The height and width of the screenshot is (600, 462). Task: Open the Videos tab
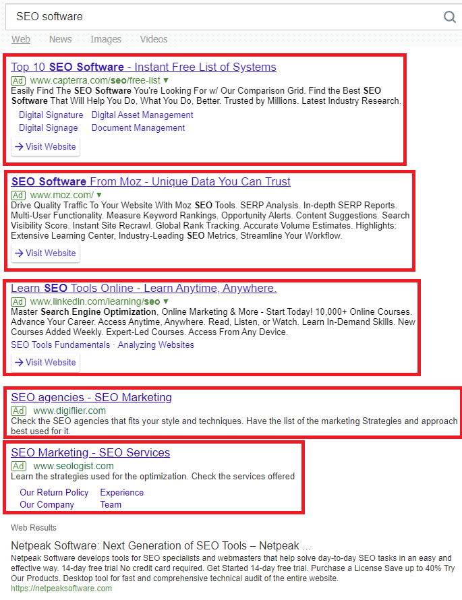pyautogui.click(x=154, y=39)
